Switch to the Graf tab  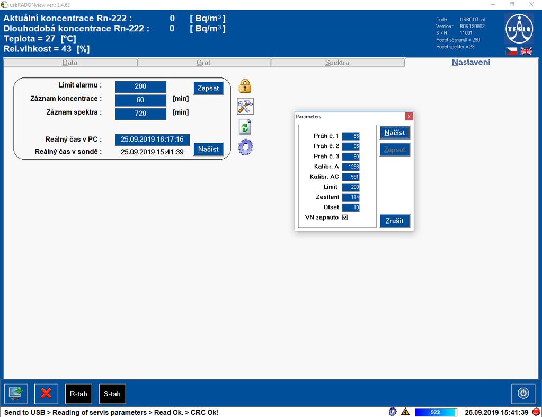(x=203, y=63)
